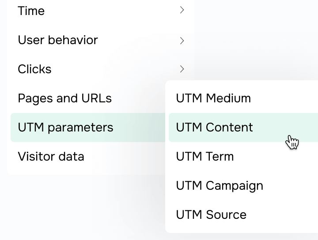Filter by the UTM Term parameter
The height and width of the screenshot is (240, 318).
click(x=243, y=157)
